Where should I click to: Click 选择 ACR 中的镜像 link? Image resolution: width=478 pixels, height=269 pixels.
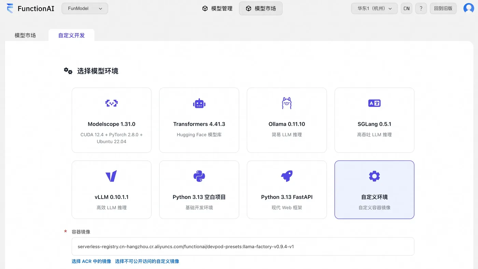pos(92,261)
